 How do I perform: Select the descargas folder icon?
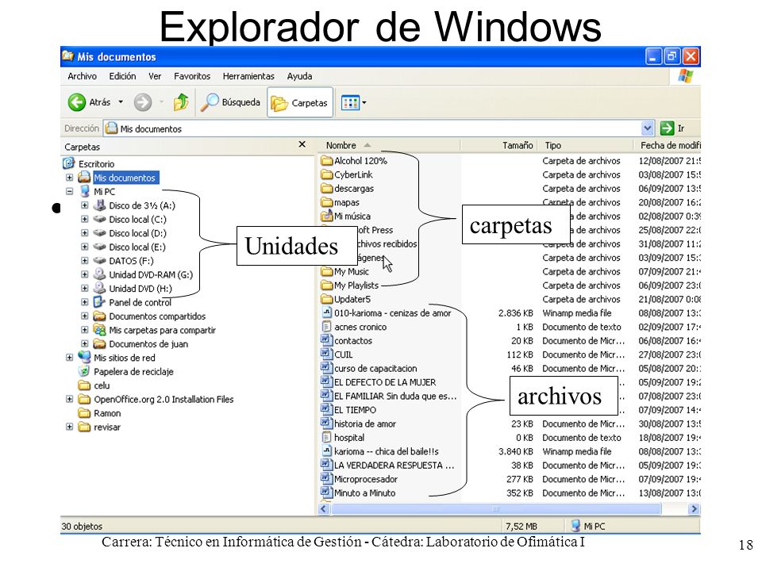tap(326, 189)
